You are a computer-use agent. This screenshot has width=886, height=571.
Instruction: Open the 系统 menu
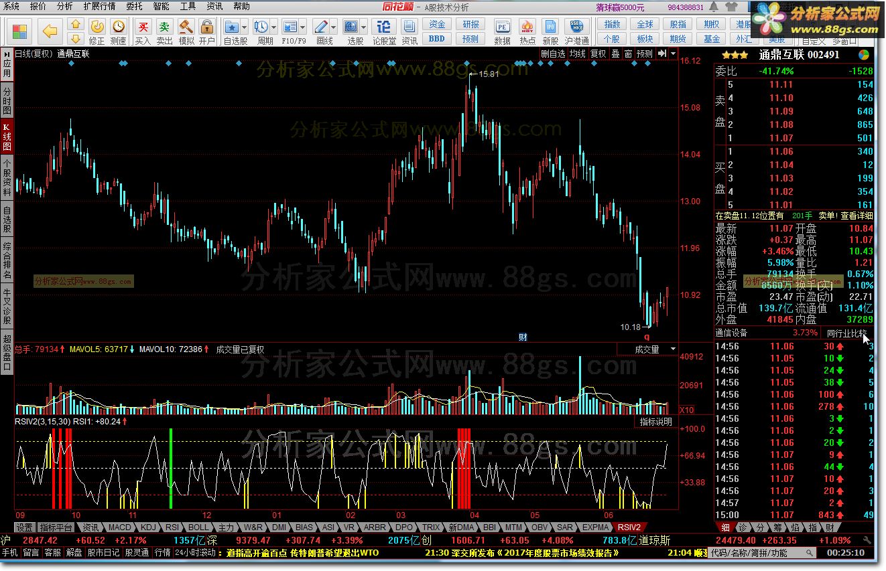(12, 6)
